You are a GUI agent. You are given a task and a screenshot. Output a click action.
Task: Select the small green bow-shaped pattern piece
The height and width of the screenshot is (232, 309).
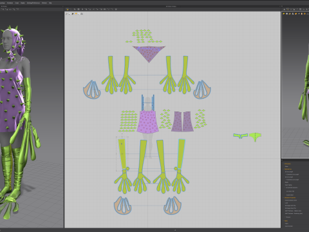click(x=240, y=136)
